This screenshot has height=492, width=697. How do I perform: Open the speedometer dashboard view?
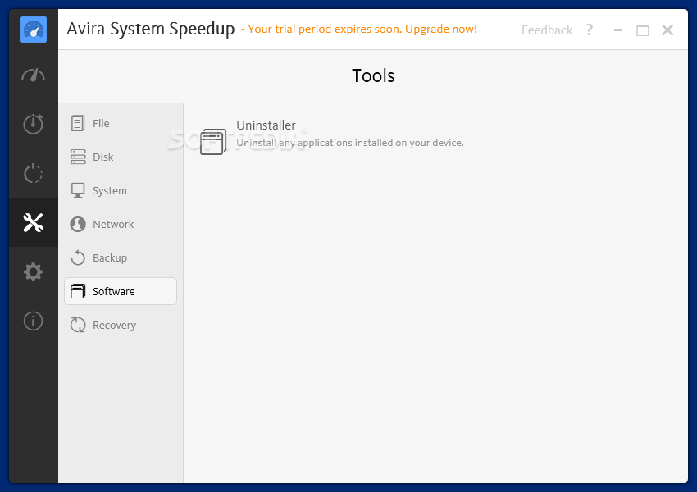click(x=34, y=75)
